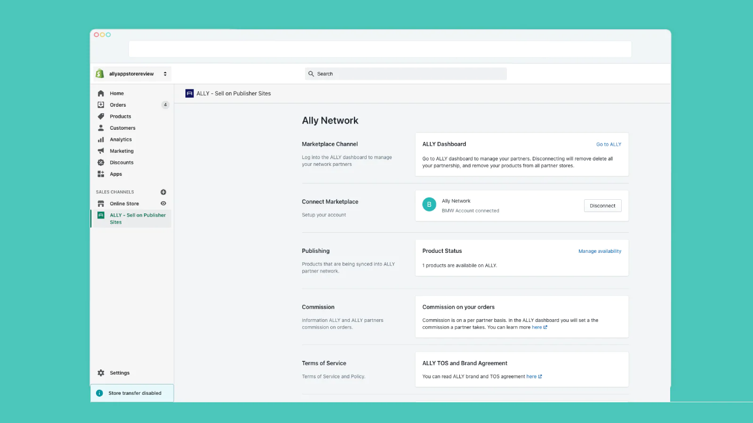The width and height of the screenshot is (753, 423).
Task: Click the Product Status card title
Action: point(442,251)
